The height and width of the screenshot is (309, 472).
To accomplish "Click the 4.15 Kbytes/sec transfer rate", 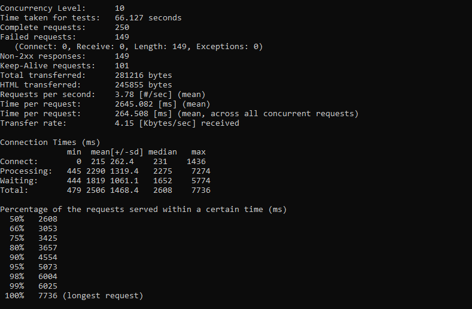I will (156, 123).
